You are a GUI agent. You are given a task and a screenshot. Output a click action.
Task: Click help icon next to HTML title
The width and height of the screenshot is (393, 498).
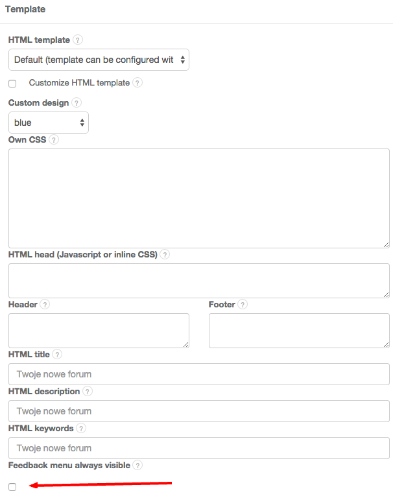pos(58,355)
